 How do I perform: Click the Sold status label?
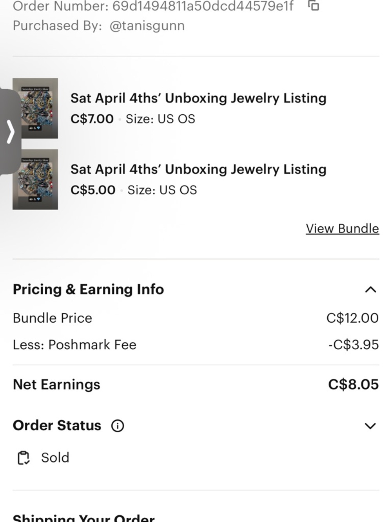[55, 457]
